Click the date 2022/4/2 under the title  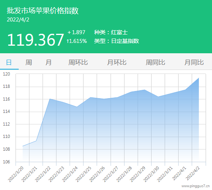point(18,20)
